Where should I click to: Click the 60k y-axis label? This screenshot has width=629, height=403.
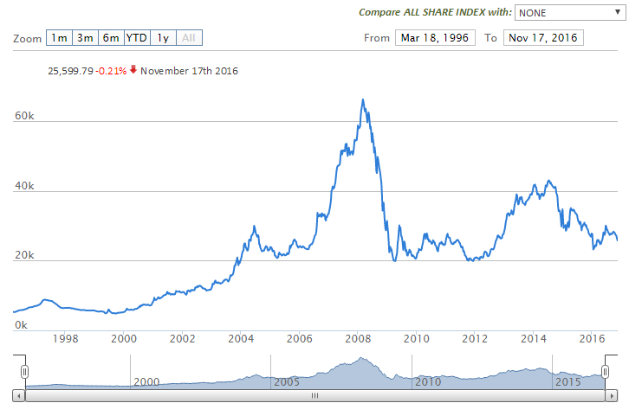[x=24, y=116]
